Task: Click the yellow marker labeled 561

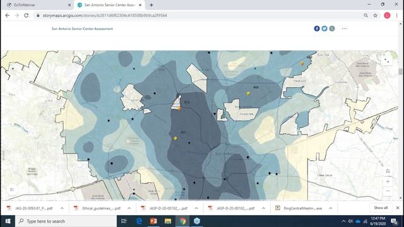Action: pos(175,139)
